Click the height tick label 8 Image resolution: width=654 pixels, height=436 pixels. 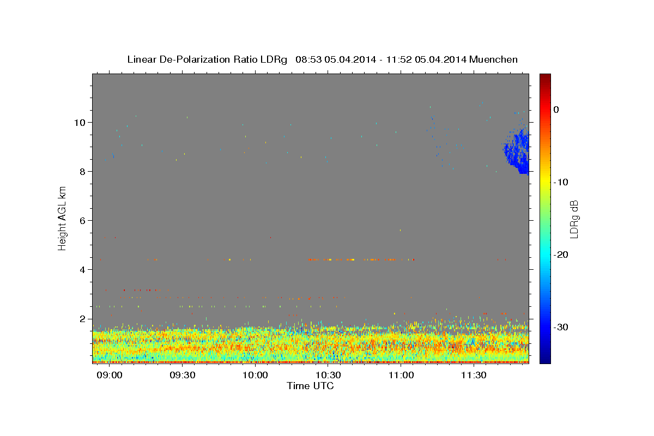(x=83, y=172)
